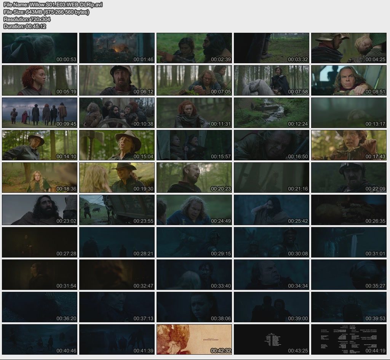Pick the helmeted soldier frame at 00:04:25
Image resolution: width=390 pixels, height=360 pixels.
349,48
